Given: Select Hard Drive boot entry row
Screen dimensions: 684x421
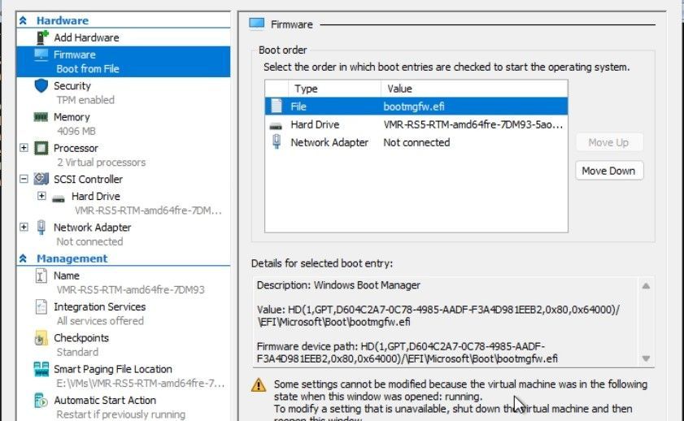Looking at the screenshot, I should 416,124.
